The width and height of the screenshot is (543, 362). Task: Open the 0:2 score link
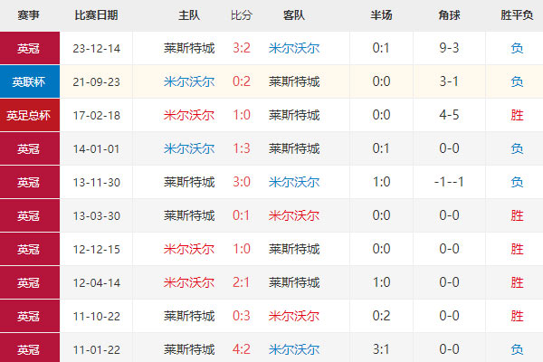tap(242, 81)
